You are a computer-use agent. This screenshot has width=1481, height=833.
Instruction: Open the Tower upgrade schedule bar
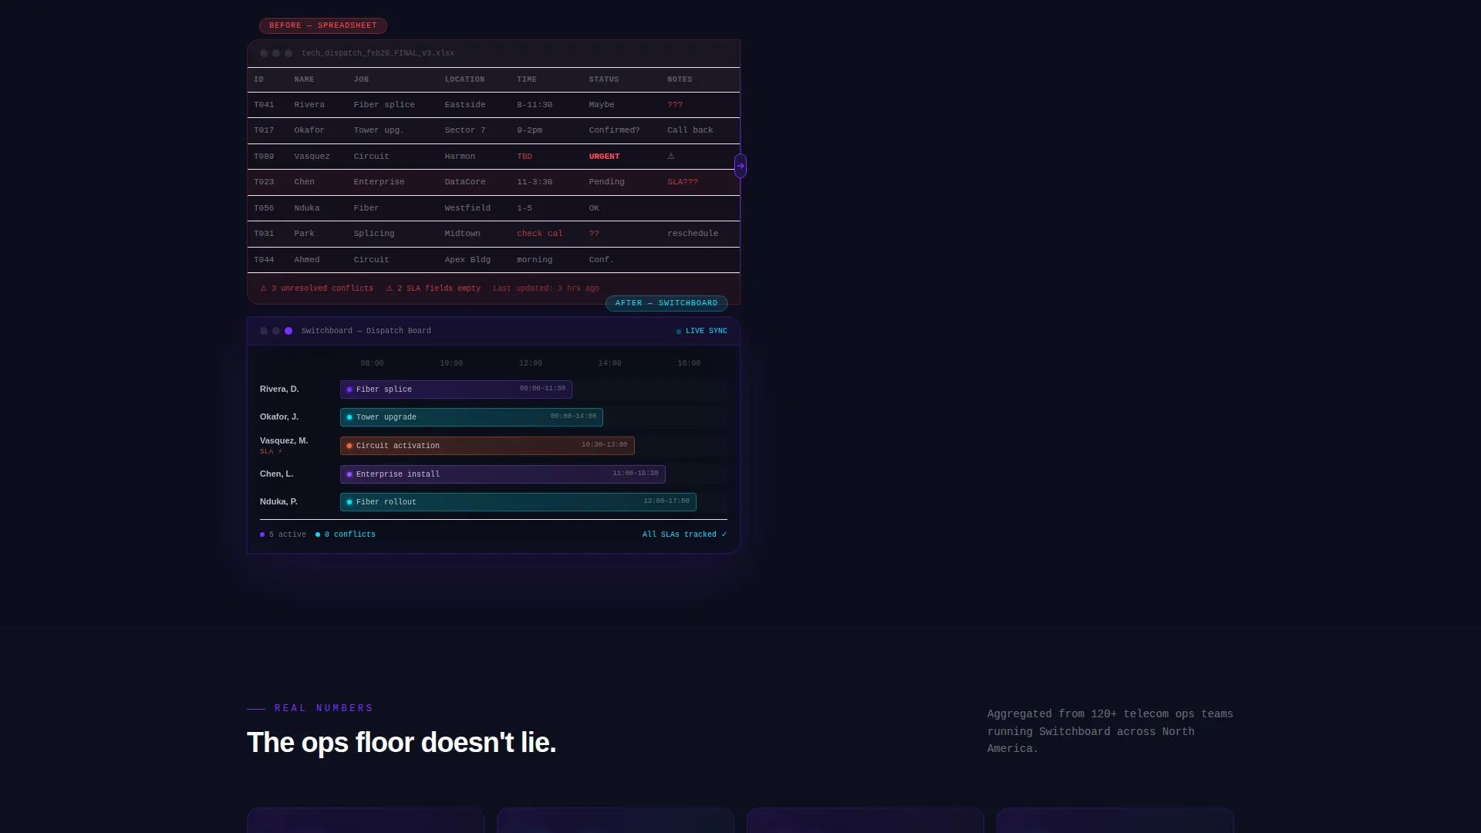point(471,417)
